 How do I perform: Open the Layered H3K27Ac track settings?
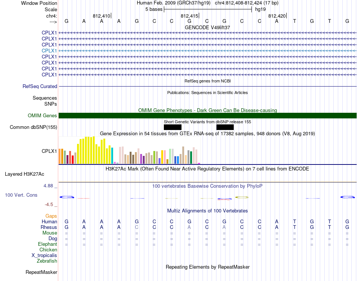point(24,174)
